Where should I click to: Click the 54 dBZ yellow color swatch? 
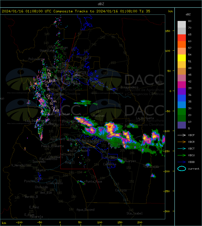(182, 58)
